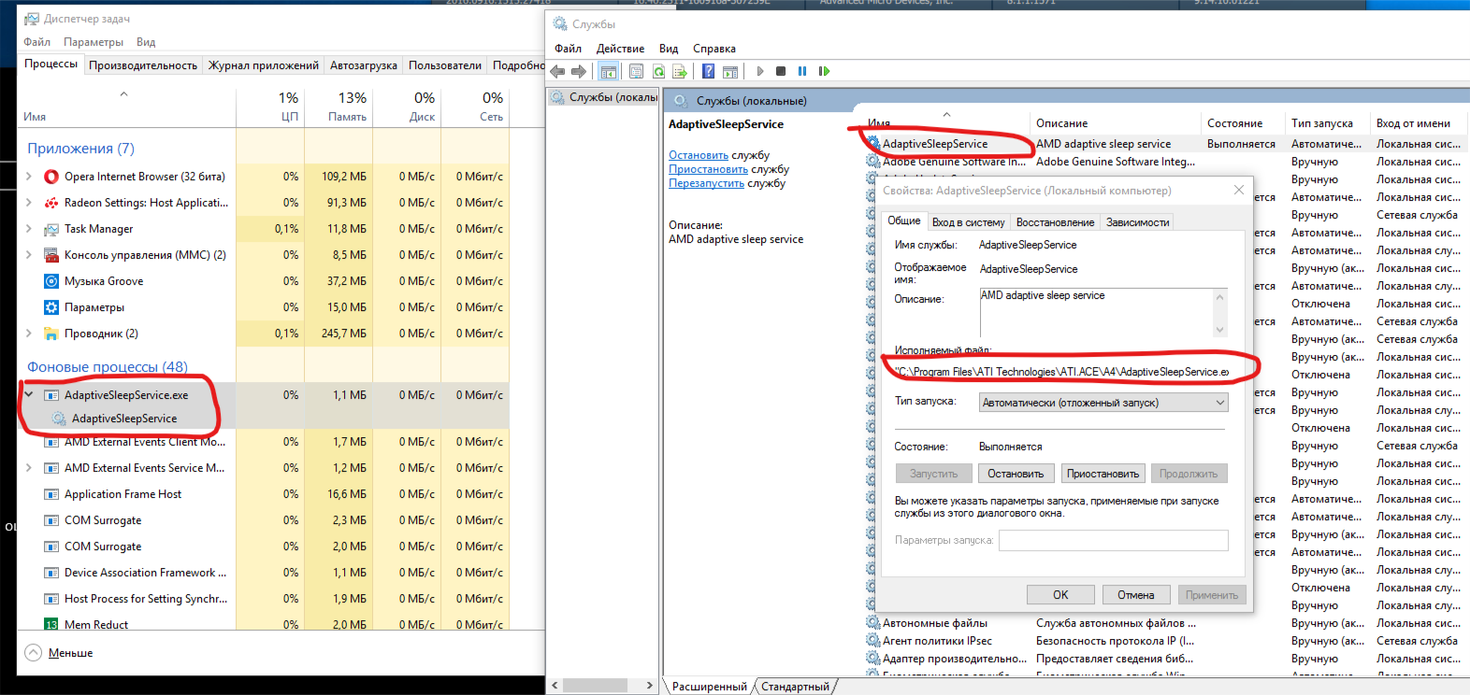Expand the AMD External Events Service row
Image resolution: width=1470 pixels, height=695 pixels.
29,468
